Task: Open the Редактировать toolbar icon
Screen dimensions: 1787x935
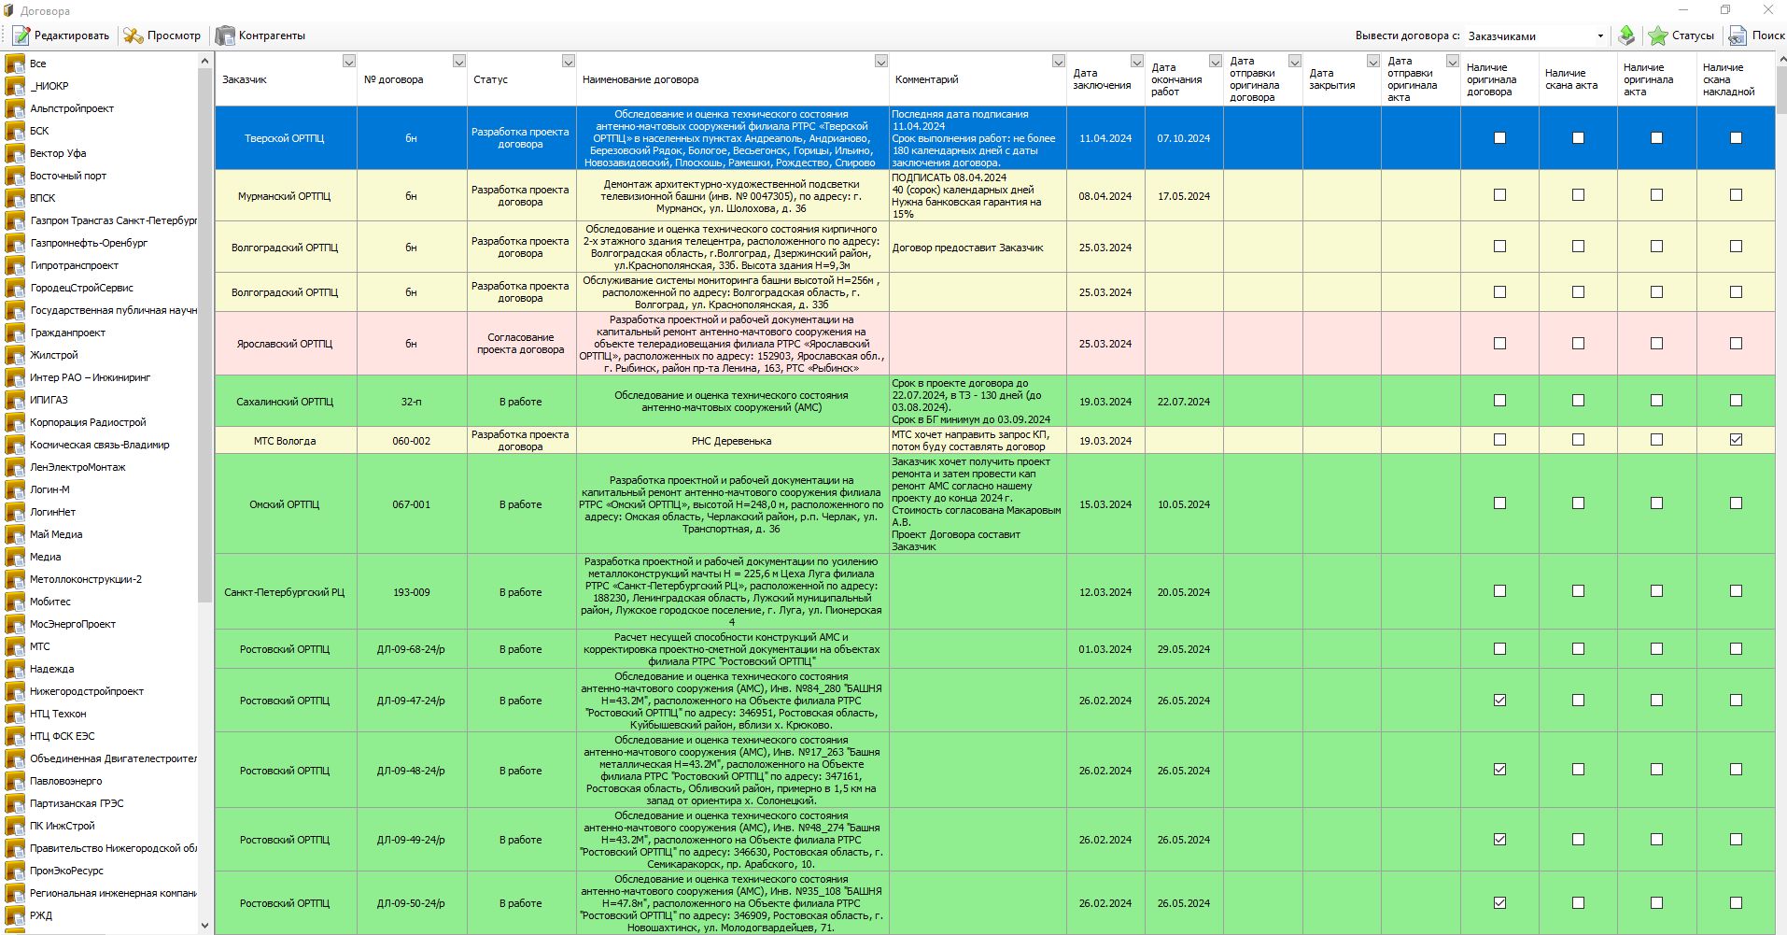Action: (x=21, y=35)
